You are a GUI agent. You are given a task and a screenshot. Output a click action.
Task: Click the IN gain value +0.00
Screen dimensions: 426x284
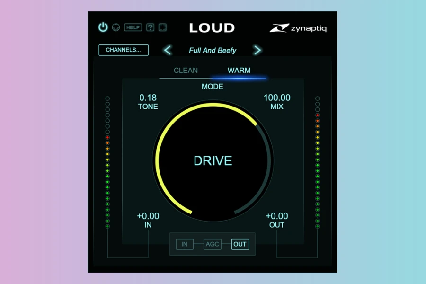[148, 216]
